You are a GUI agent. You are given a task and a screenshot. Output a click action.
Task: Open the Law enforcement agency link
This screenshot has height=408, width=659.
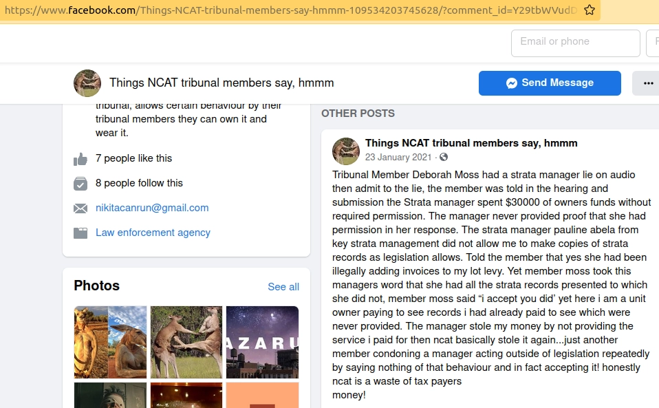(x=153, y=233)
